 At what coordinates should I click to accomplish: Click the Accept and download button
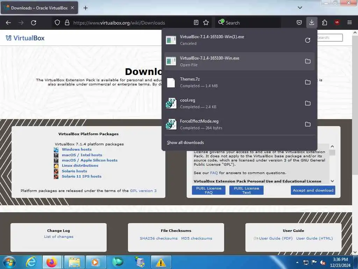[313, 190]
